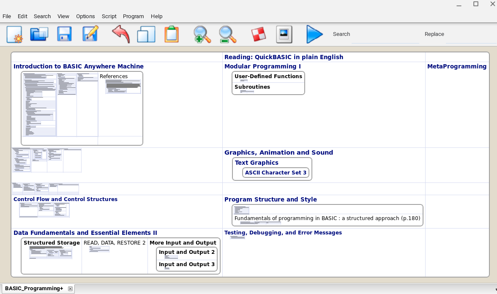The image size is (497, 294).
Task: Select the 'References' cell
Action: click(x=113, y=76)
